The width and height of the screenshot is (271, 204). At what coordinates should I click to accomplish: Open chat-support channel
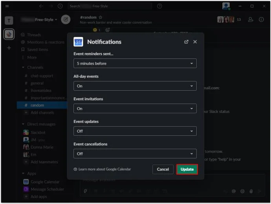coord(42,76)
